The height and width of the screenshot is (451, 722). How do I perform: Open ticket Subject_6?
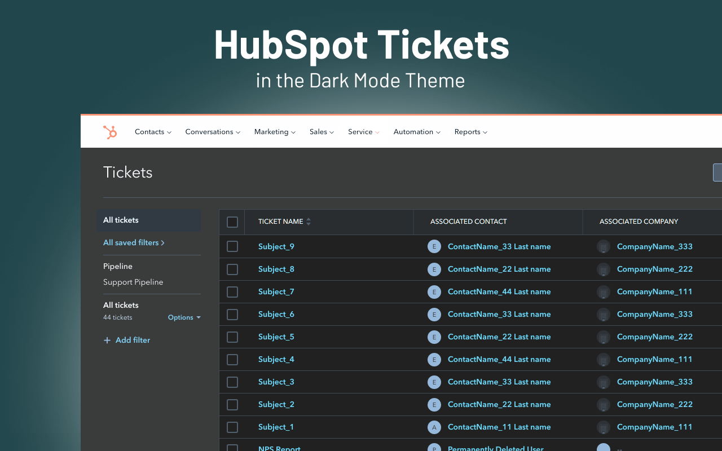[276, 314]
